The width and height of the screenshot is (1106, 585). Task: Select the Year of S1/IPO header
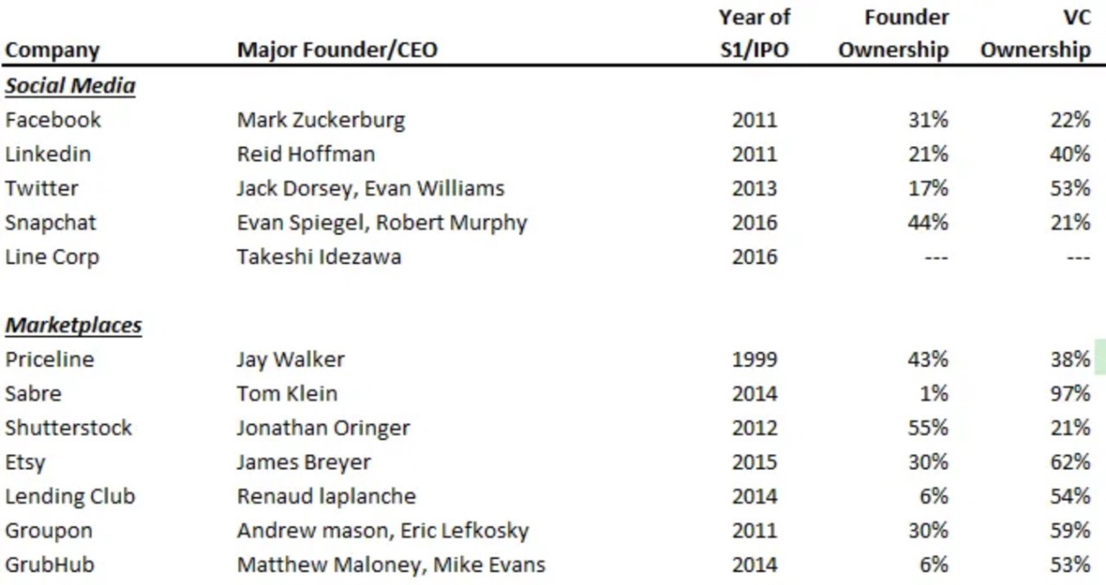[754, 34]
